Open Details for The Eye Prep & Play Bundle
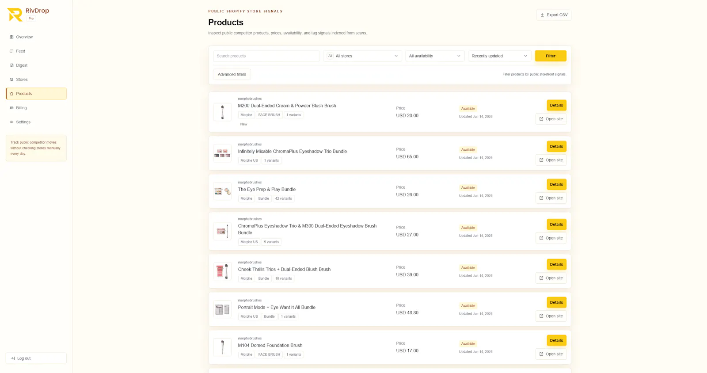Screen dimensions: 707x373 coord(556,184)
